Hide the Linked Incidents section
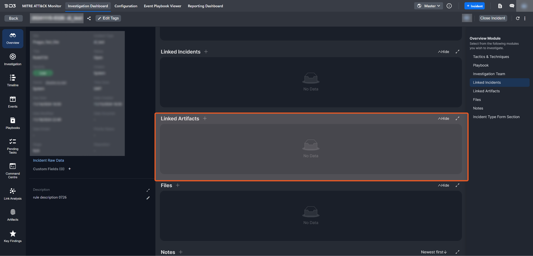Screen dimensions: 533x256 click(x=443, y=52)
